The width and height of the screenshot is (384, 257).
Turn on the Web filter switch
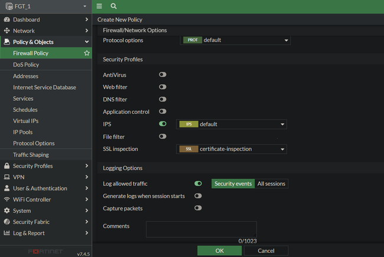click(162, 87)
